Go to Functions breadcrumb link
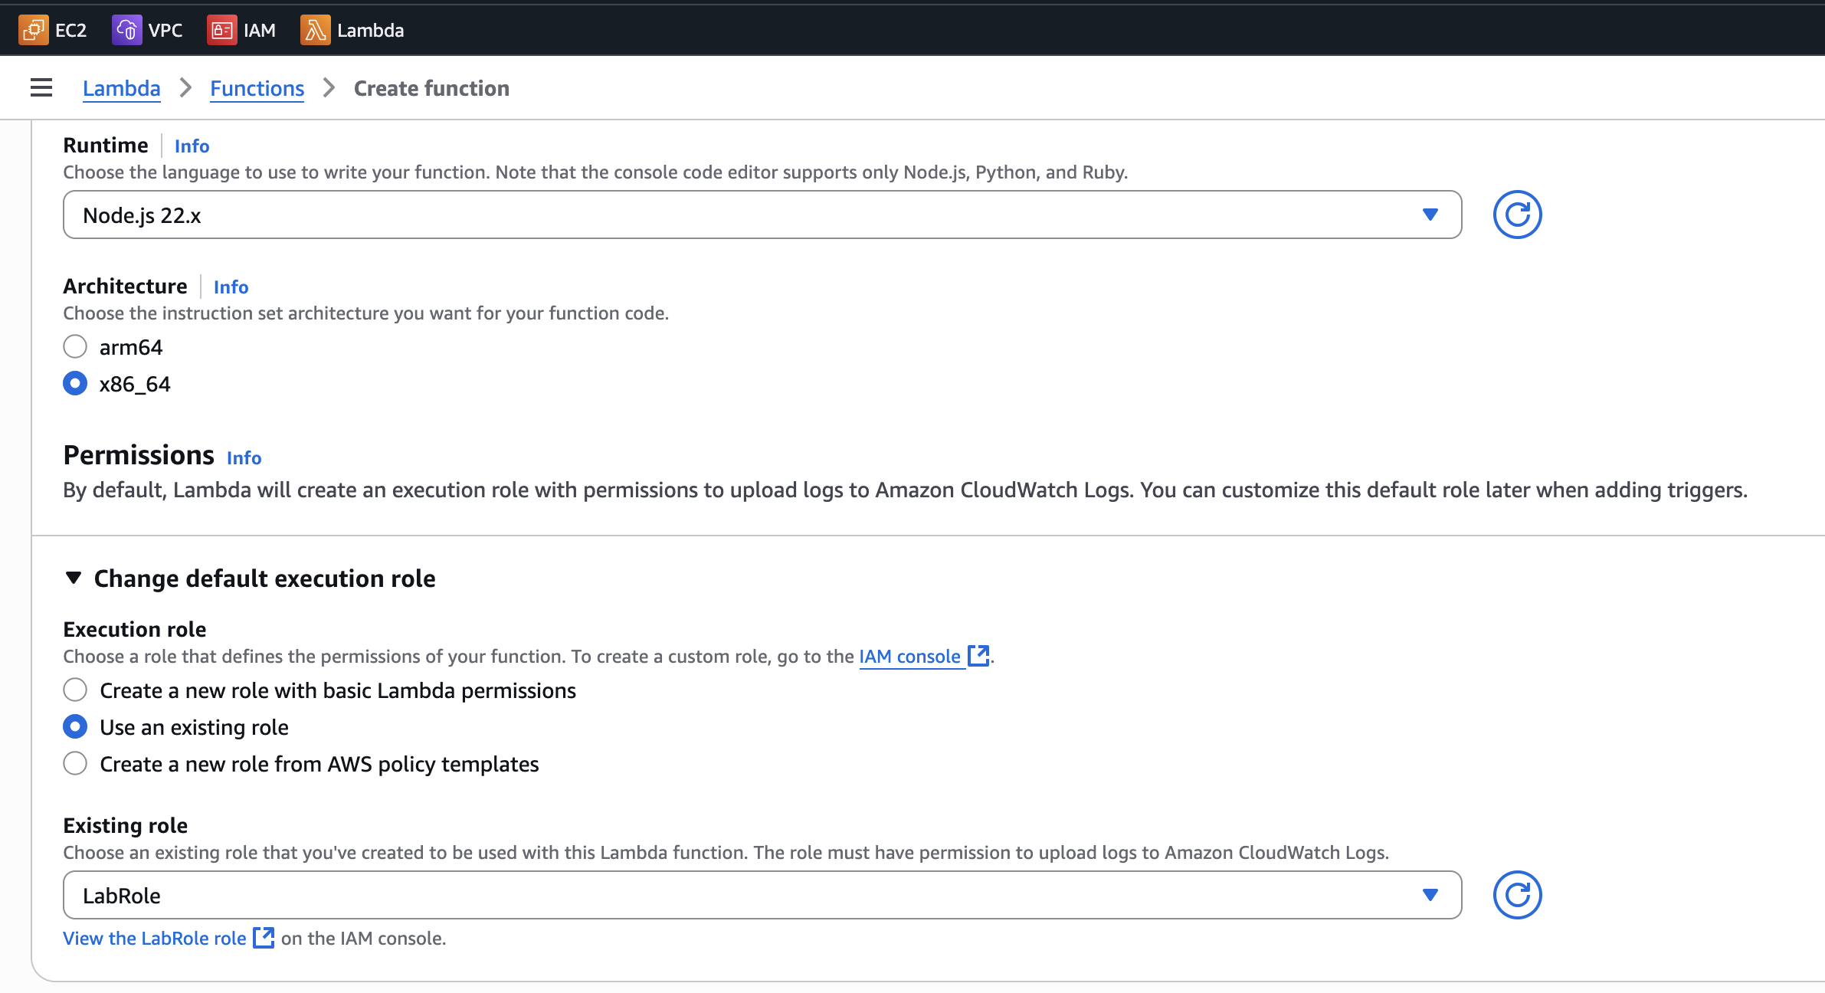Screen dimensions: 1825x993 pos(257,88)
